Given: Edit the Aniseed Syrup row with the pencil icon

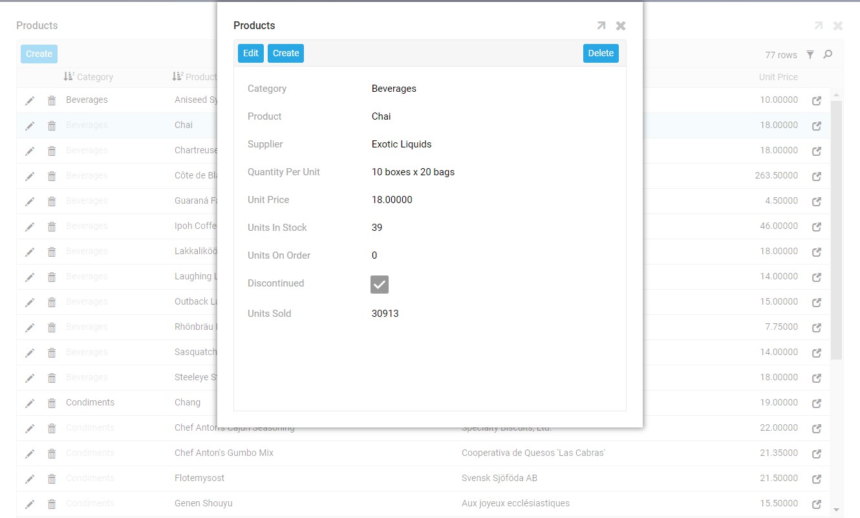Looking at the screenshot, I should (x=29, y=100).
